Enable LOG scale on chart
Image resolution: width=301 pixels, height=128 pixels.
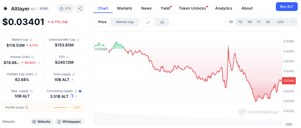point(280,22)
